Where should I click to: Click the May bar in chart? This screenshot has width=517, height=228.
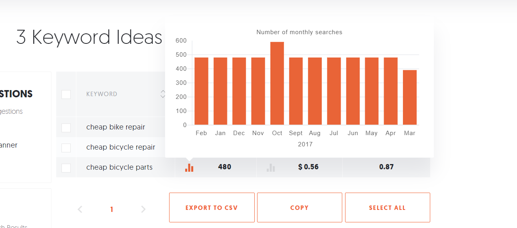point(372,91)
